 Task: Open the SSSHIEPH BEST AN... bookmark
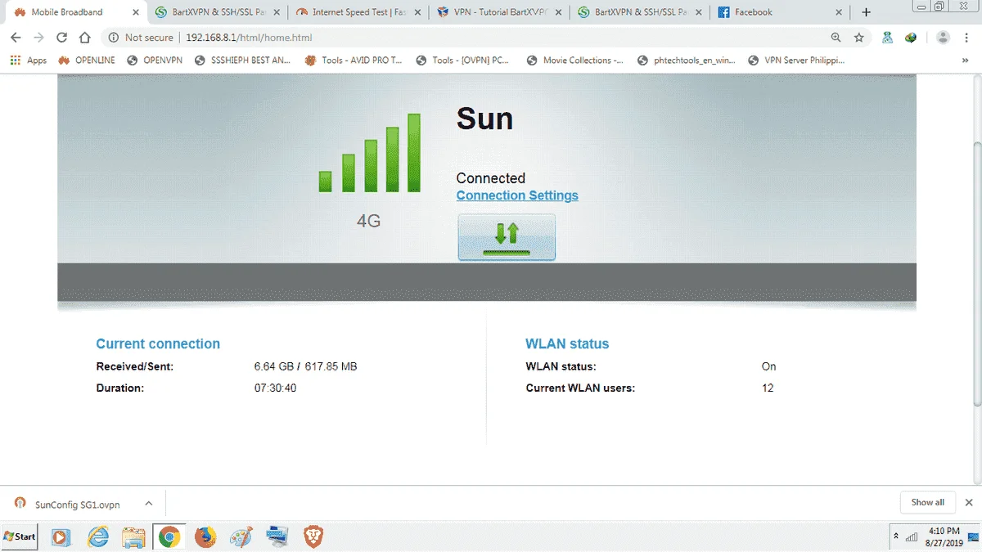click(x=242, y=60)
